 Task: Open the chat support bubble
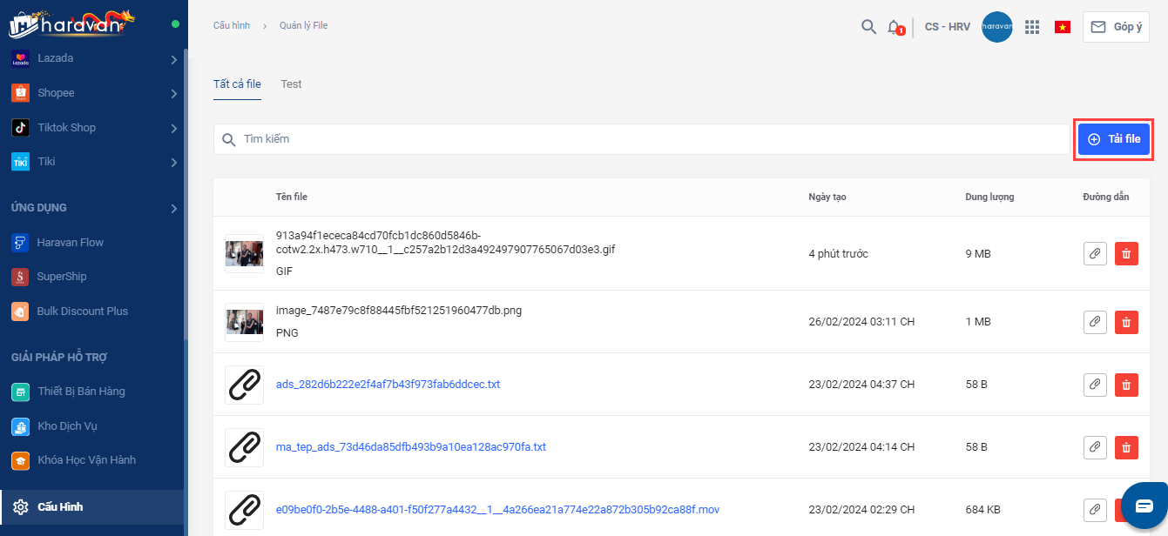(x=1144, y=506)
